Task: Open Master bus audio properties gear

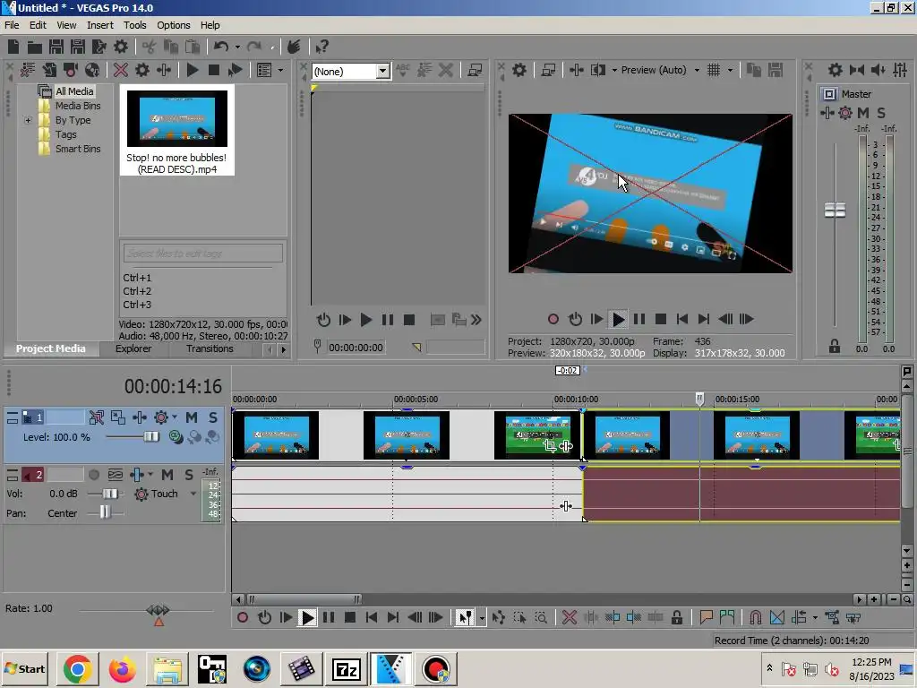Action: 836,70
